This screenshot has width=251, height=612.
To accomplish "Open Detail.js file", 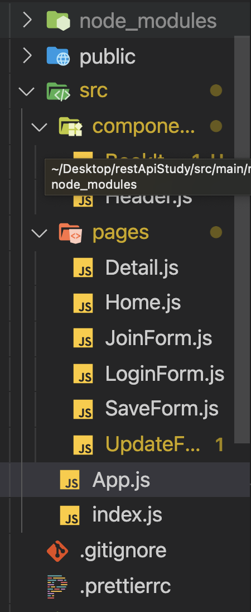I will (x=142, y=268).
